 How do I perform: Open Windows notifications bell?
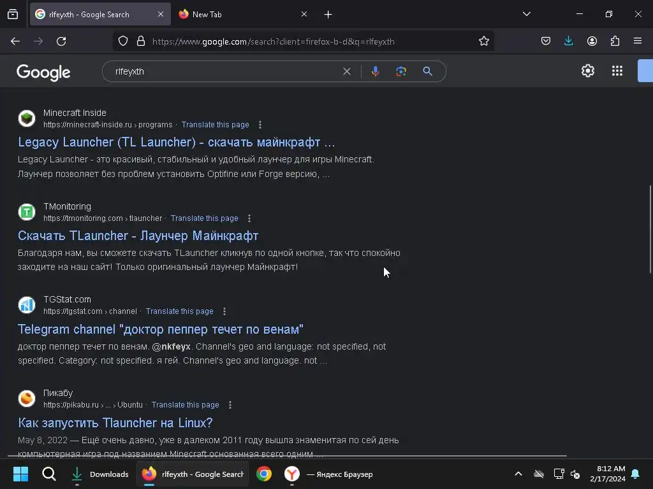point(635,474)
